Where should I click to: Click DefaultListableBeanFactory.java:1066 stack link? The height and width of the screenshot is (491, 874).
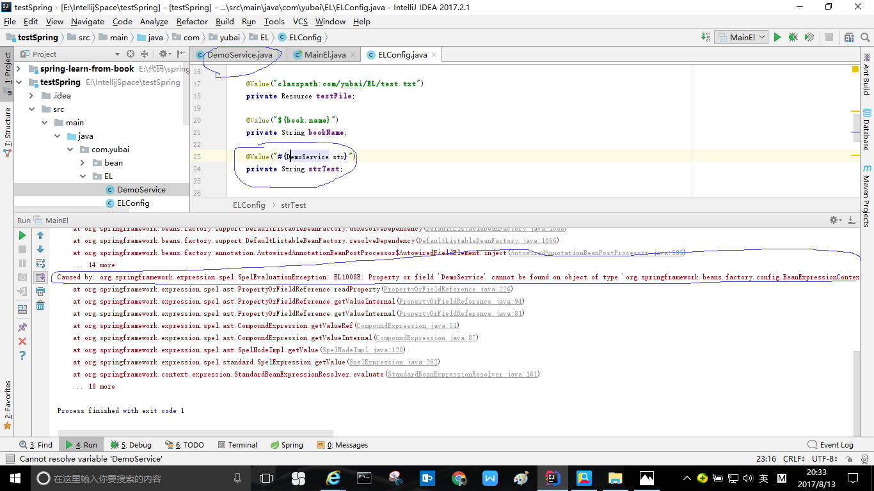[x=488, y=241]
